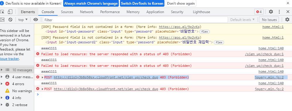Screen dimensions: 292x111
Task: Open the last jquery.min.js:2 source link
Action: point(269,89)
